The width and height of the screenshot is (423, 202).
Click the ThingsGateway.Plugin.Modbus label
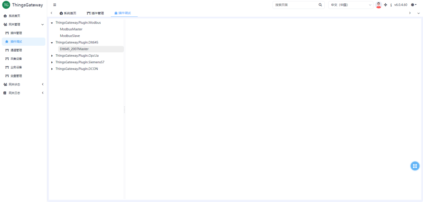pos(78,23)
